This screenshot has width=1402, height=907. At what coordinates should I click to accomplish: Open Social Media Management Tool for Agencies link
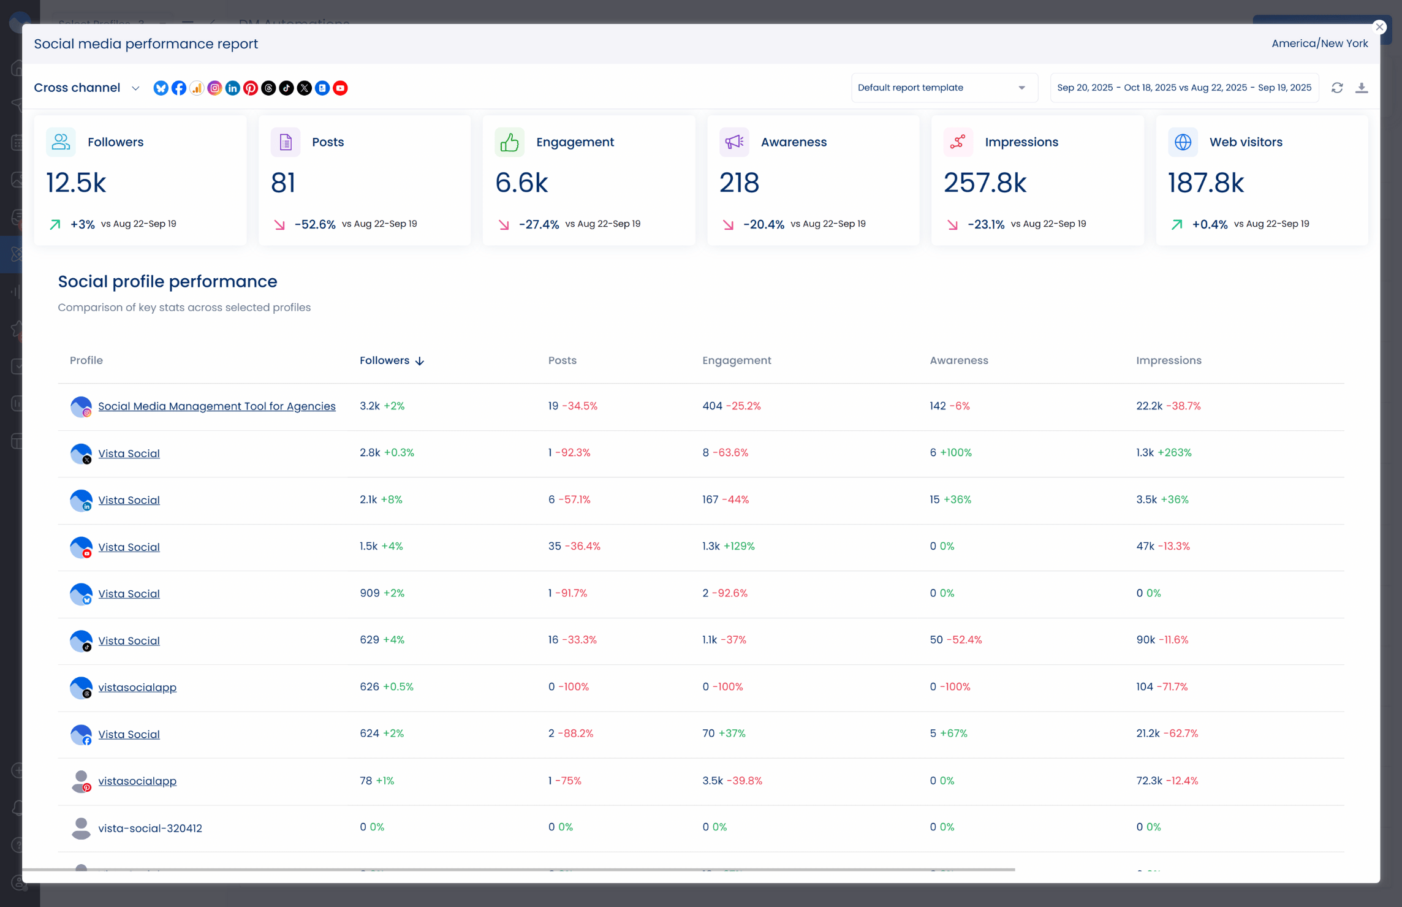216,406
